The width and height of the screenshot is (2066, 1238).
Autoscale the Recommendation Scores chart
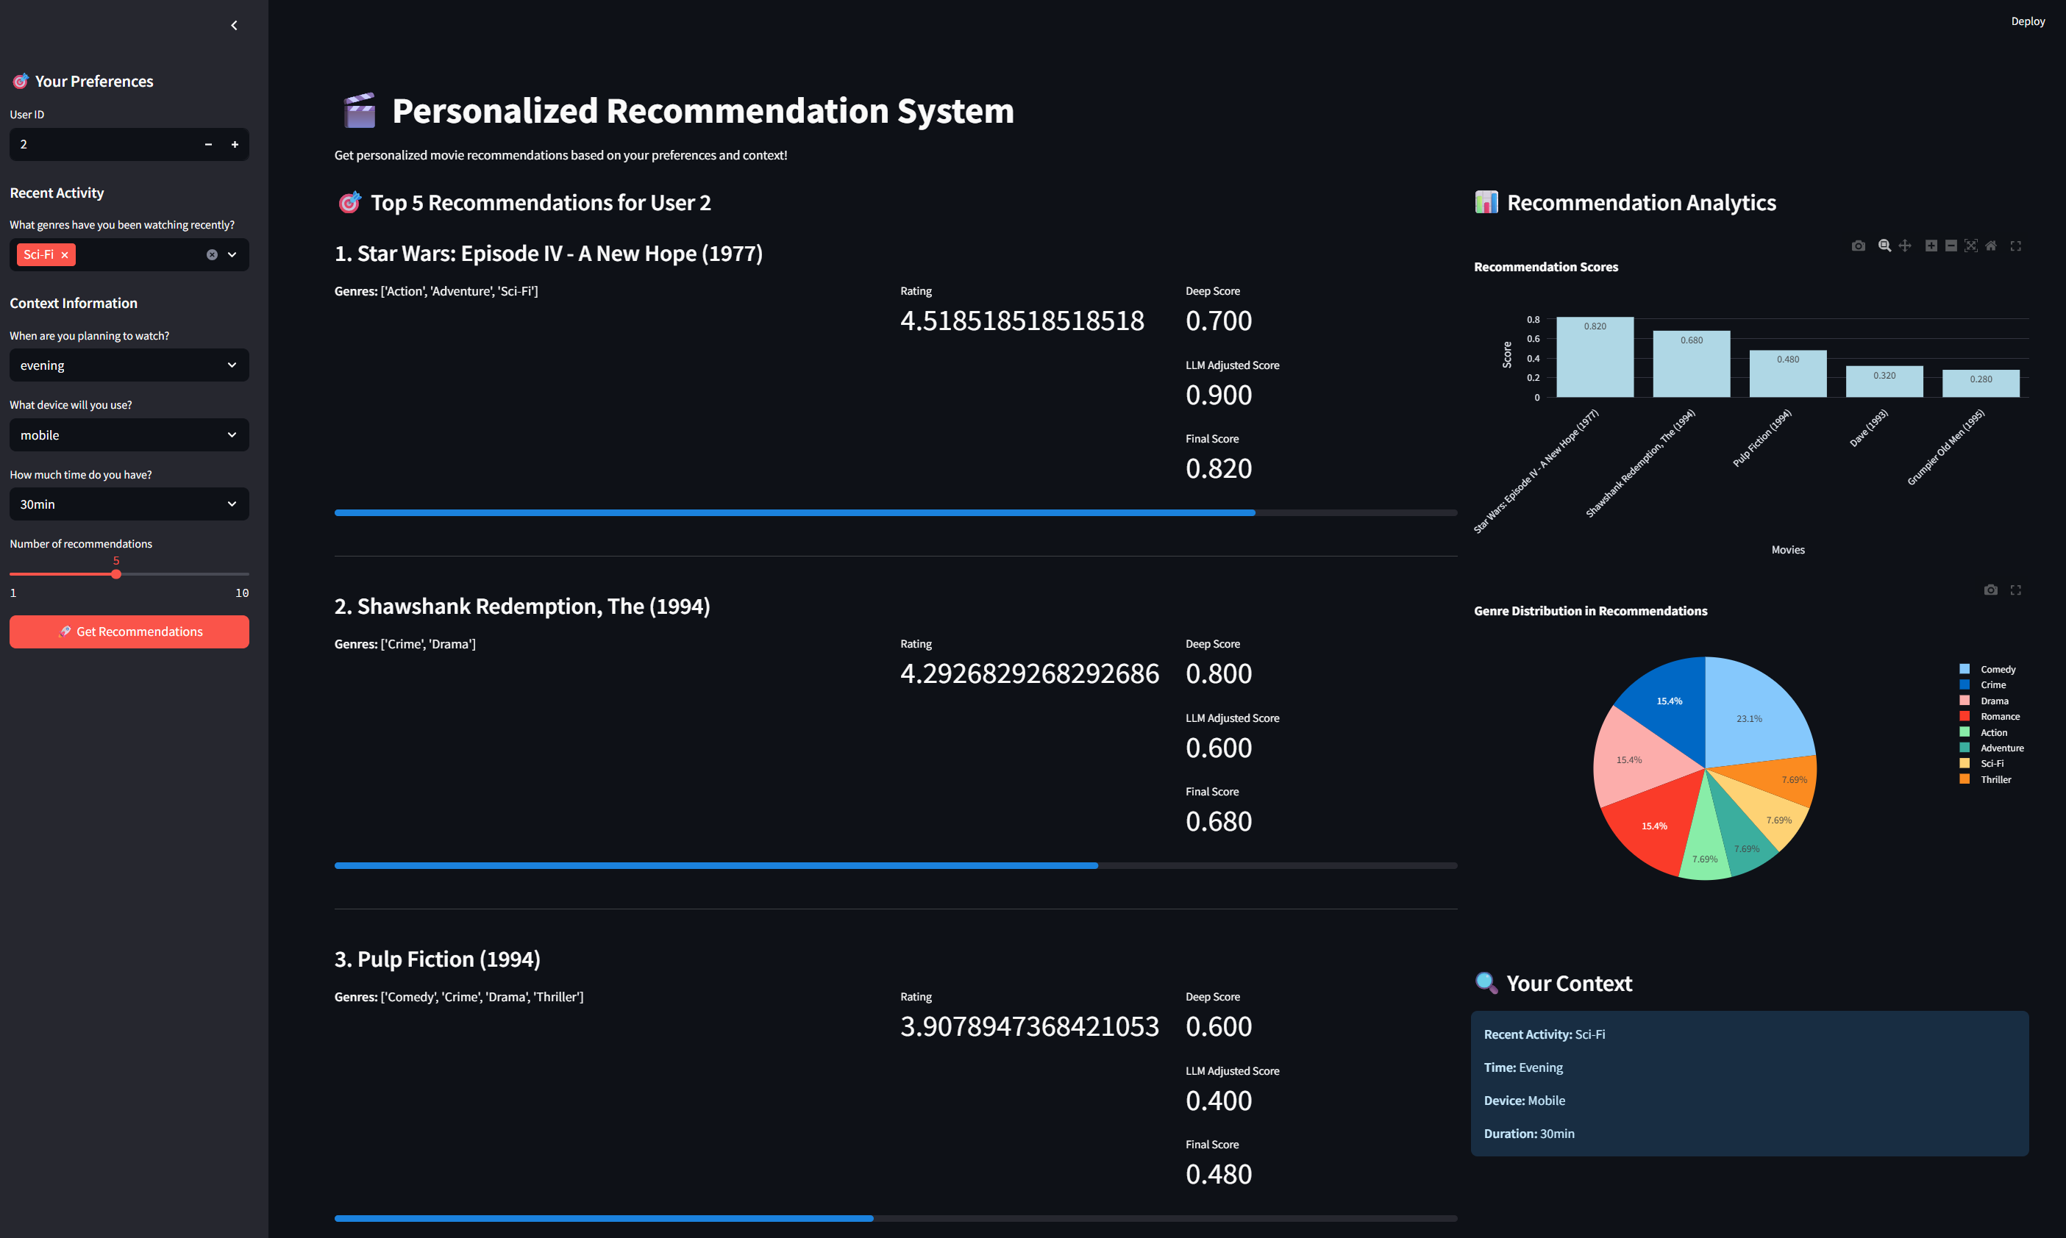pos(1971,246)
